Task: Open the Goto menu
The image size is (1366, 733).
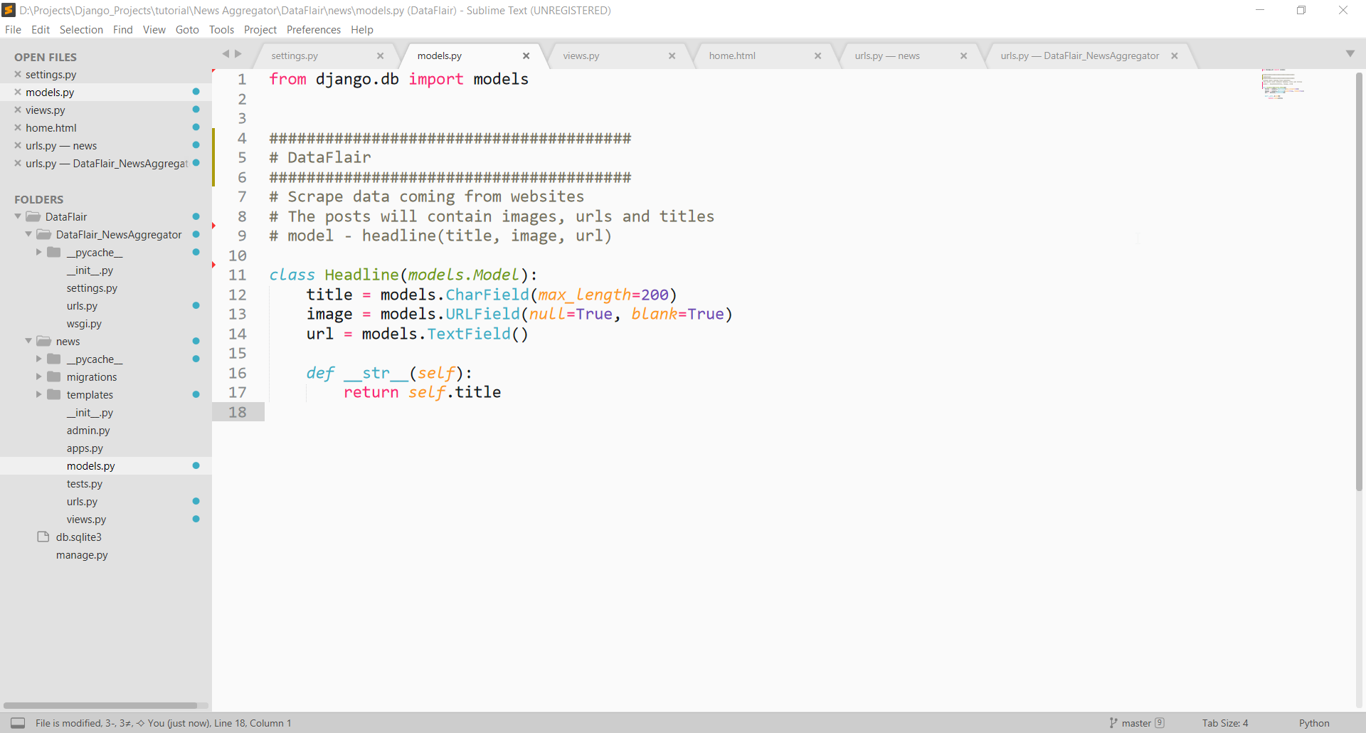Action: tap(187, 30)
